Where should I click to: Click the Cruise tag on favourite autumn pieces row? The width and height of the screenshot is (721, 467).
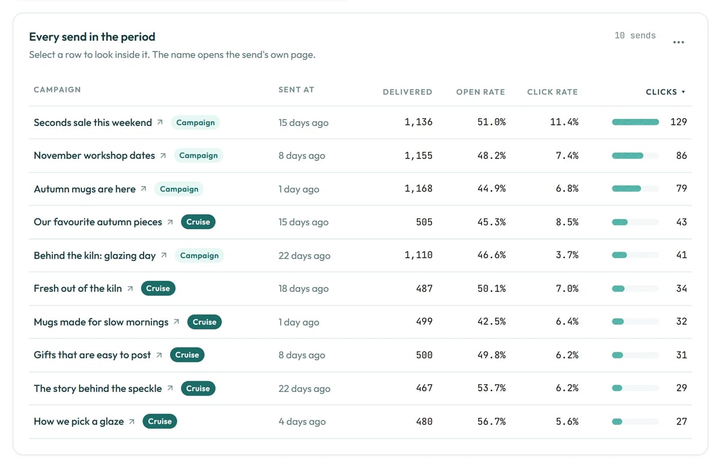click(198, 222)
